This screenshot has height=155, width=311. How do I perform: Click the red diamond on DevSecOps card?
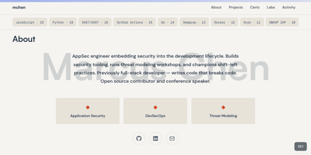click(x=155, y=107)
